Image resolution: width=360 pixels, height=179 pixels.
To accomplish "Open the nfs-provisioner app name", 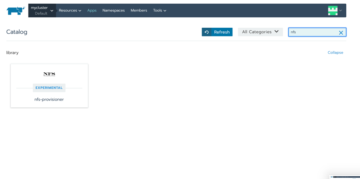I will 49,99.
